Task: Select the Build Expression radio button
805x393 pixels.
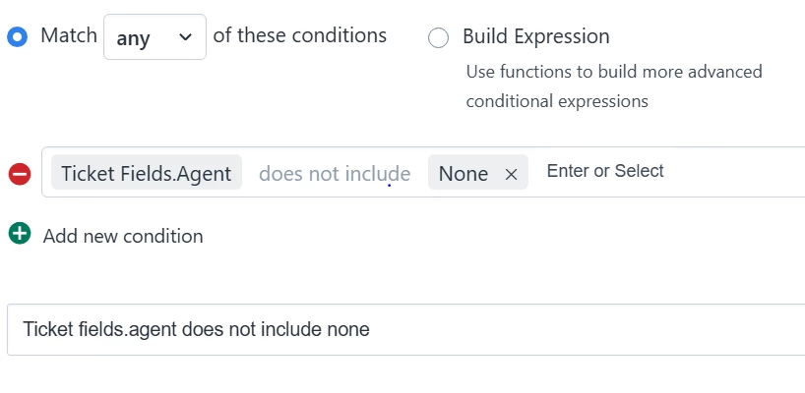Action: pos(439,37)
